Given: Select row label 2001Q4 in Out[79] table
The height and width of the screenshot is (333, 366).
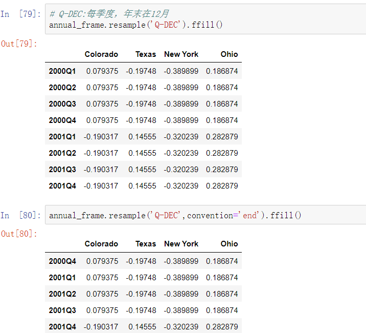Looking at the screenshot, I should click(x=62, y=186).
